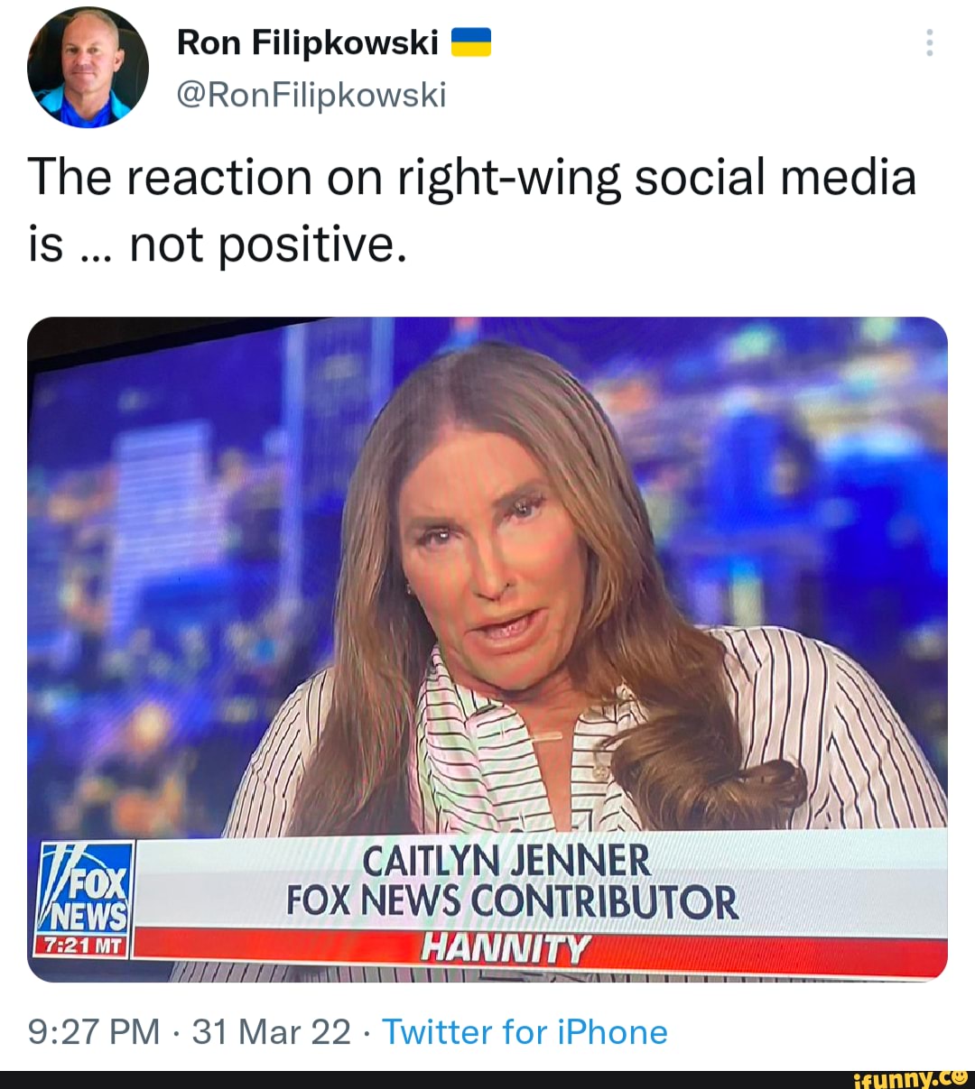Open the @RonFilipkowski handle link
The width and height of the screenshot is (975, 1089).
tap(311, 94)
